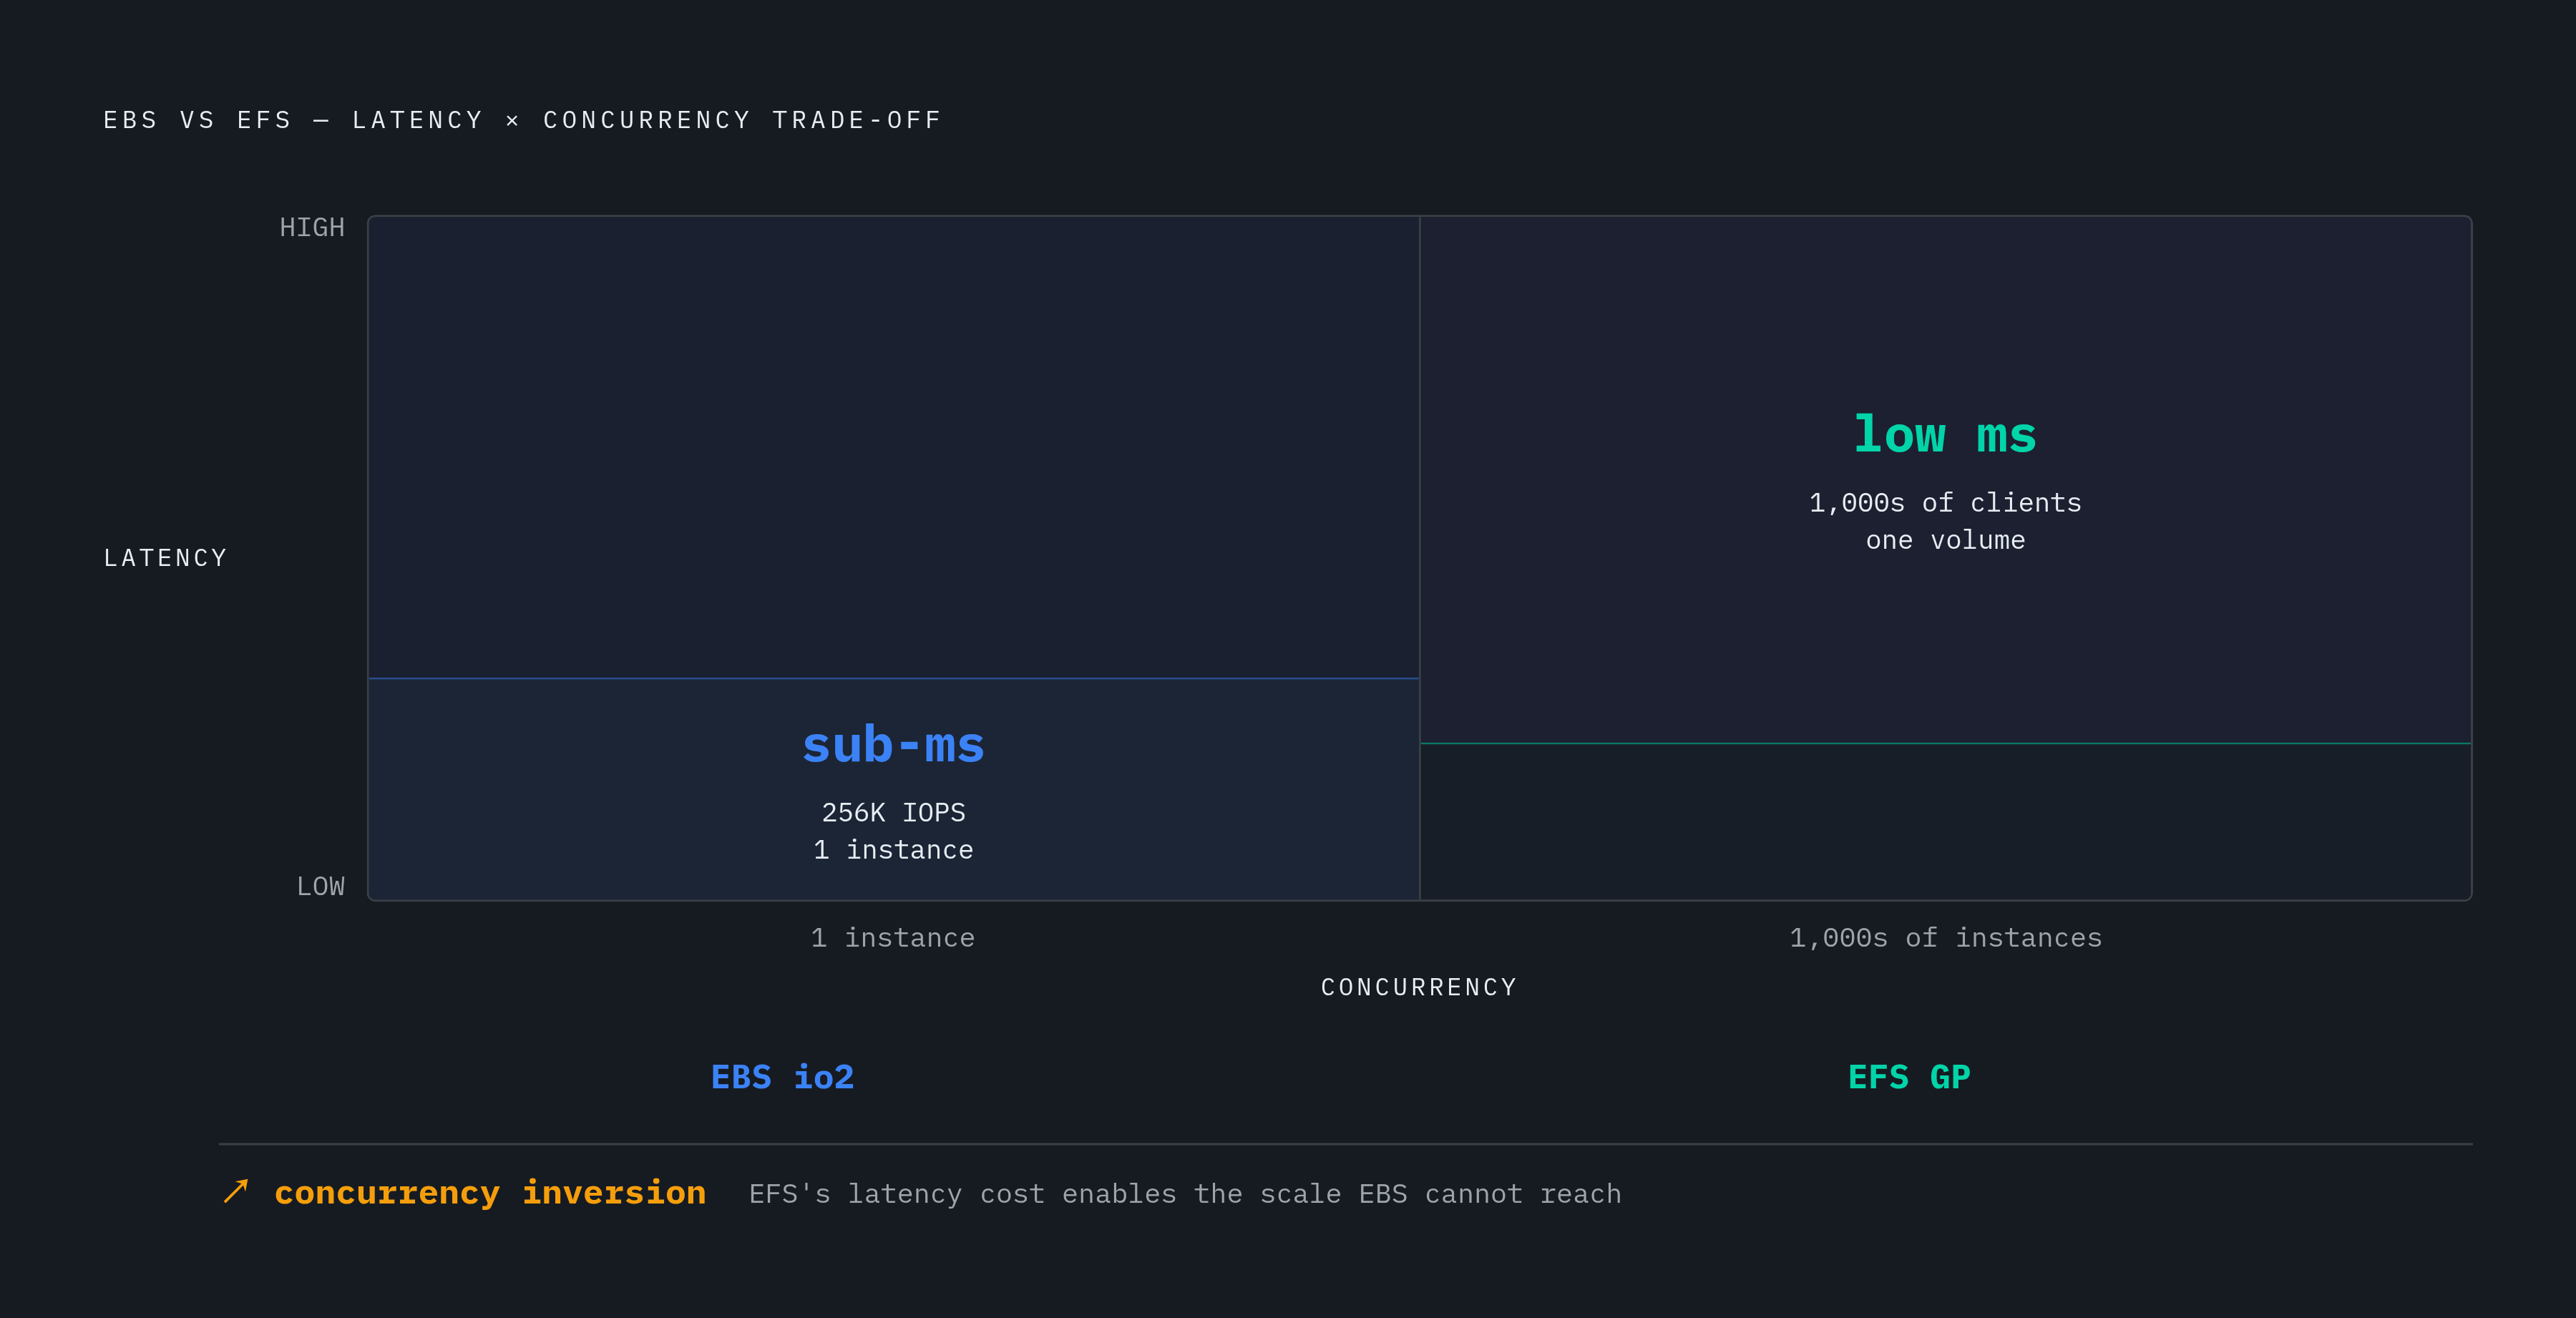Viewport: 2576px width, 1318px height.
Task: Click the chart title 'EBS VS EFS' heading
Action: click(x=522, y=120)
